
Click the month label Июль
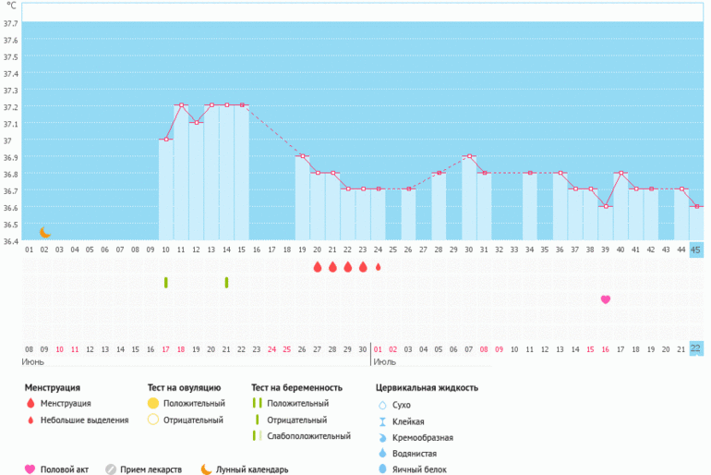point(384,362)
